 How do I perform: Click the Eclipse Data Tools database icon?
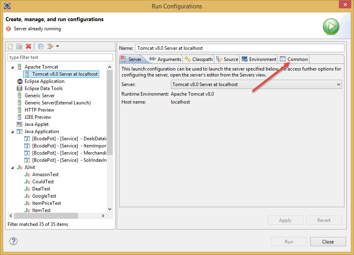[x=20, y=88]
